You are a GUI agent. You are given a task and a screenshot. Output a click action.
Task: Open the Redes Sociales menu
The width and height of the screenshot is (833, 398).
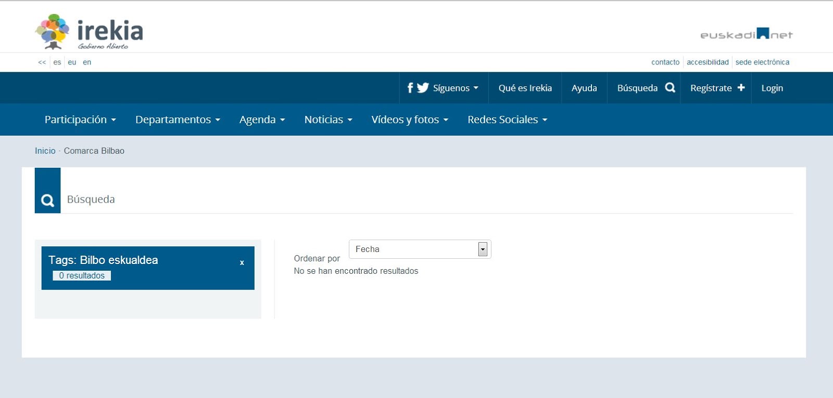coord(507,120)
